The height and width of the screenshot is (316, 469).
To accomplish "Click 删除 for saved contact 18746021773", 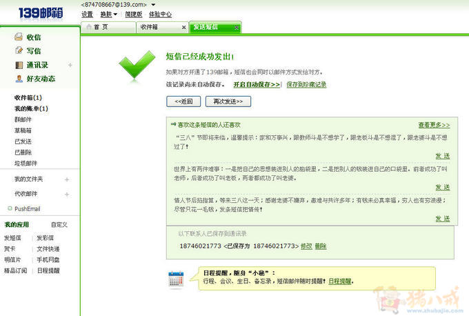I will point(321,246).
